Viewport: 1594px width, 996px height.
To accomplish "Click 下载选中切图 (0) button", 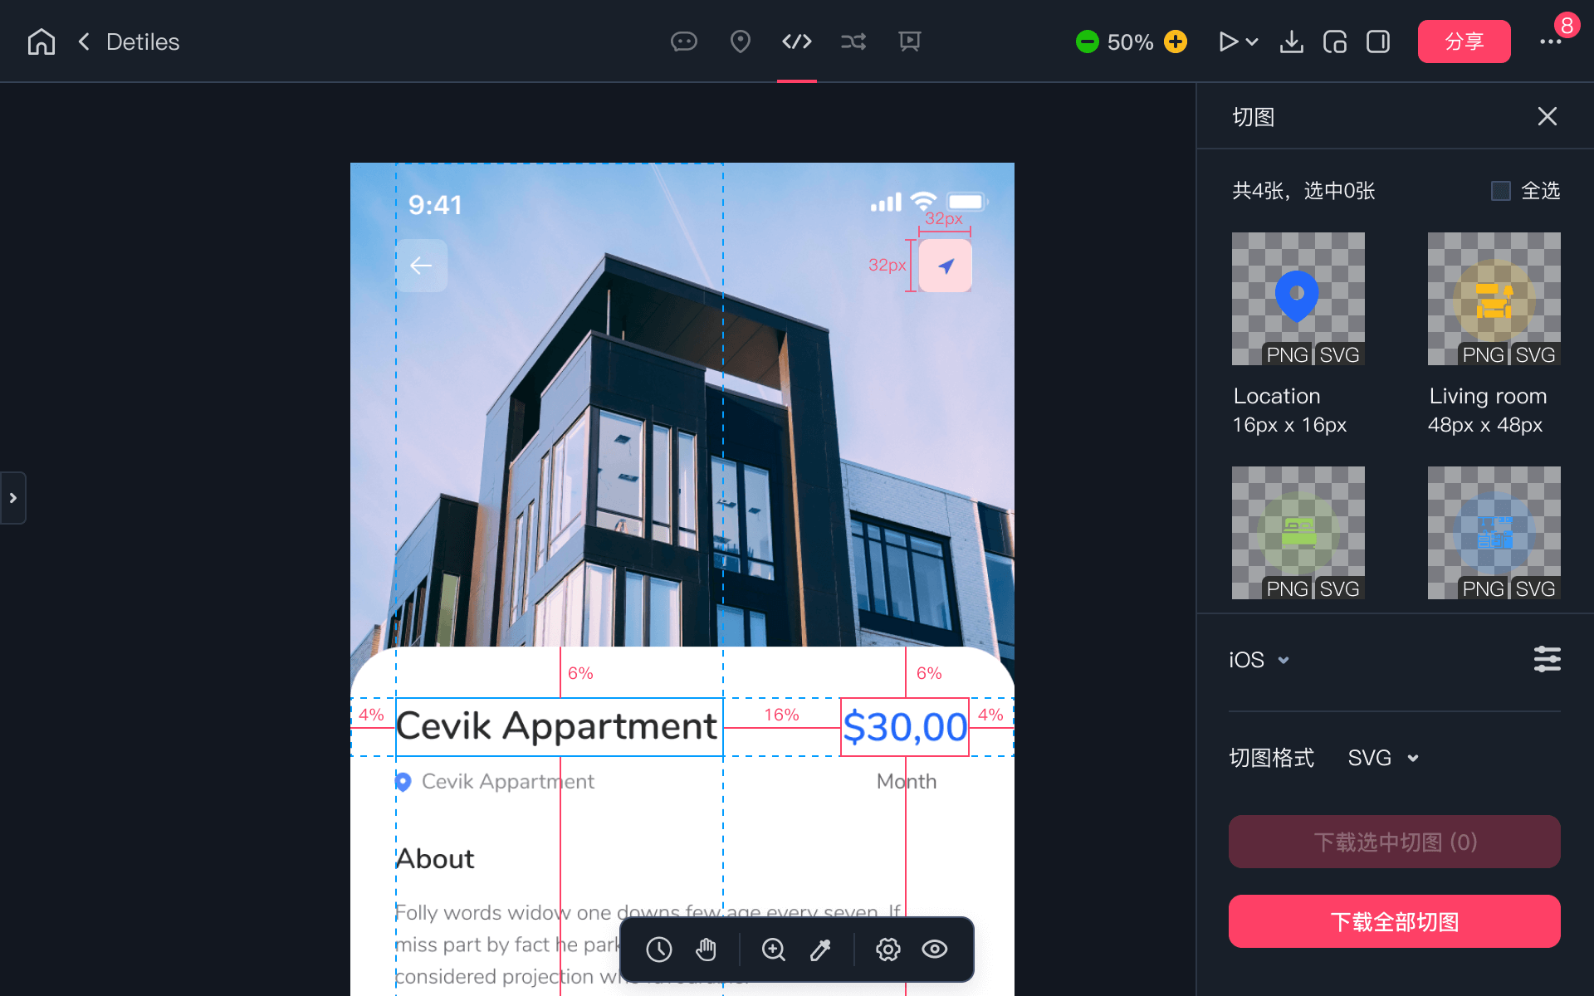I will 1395,842.
